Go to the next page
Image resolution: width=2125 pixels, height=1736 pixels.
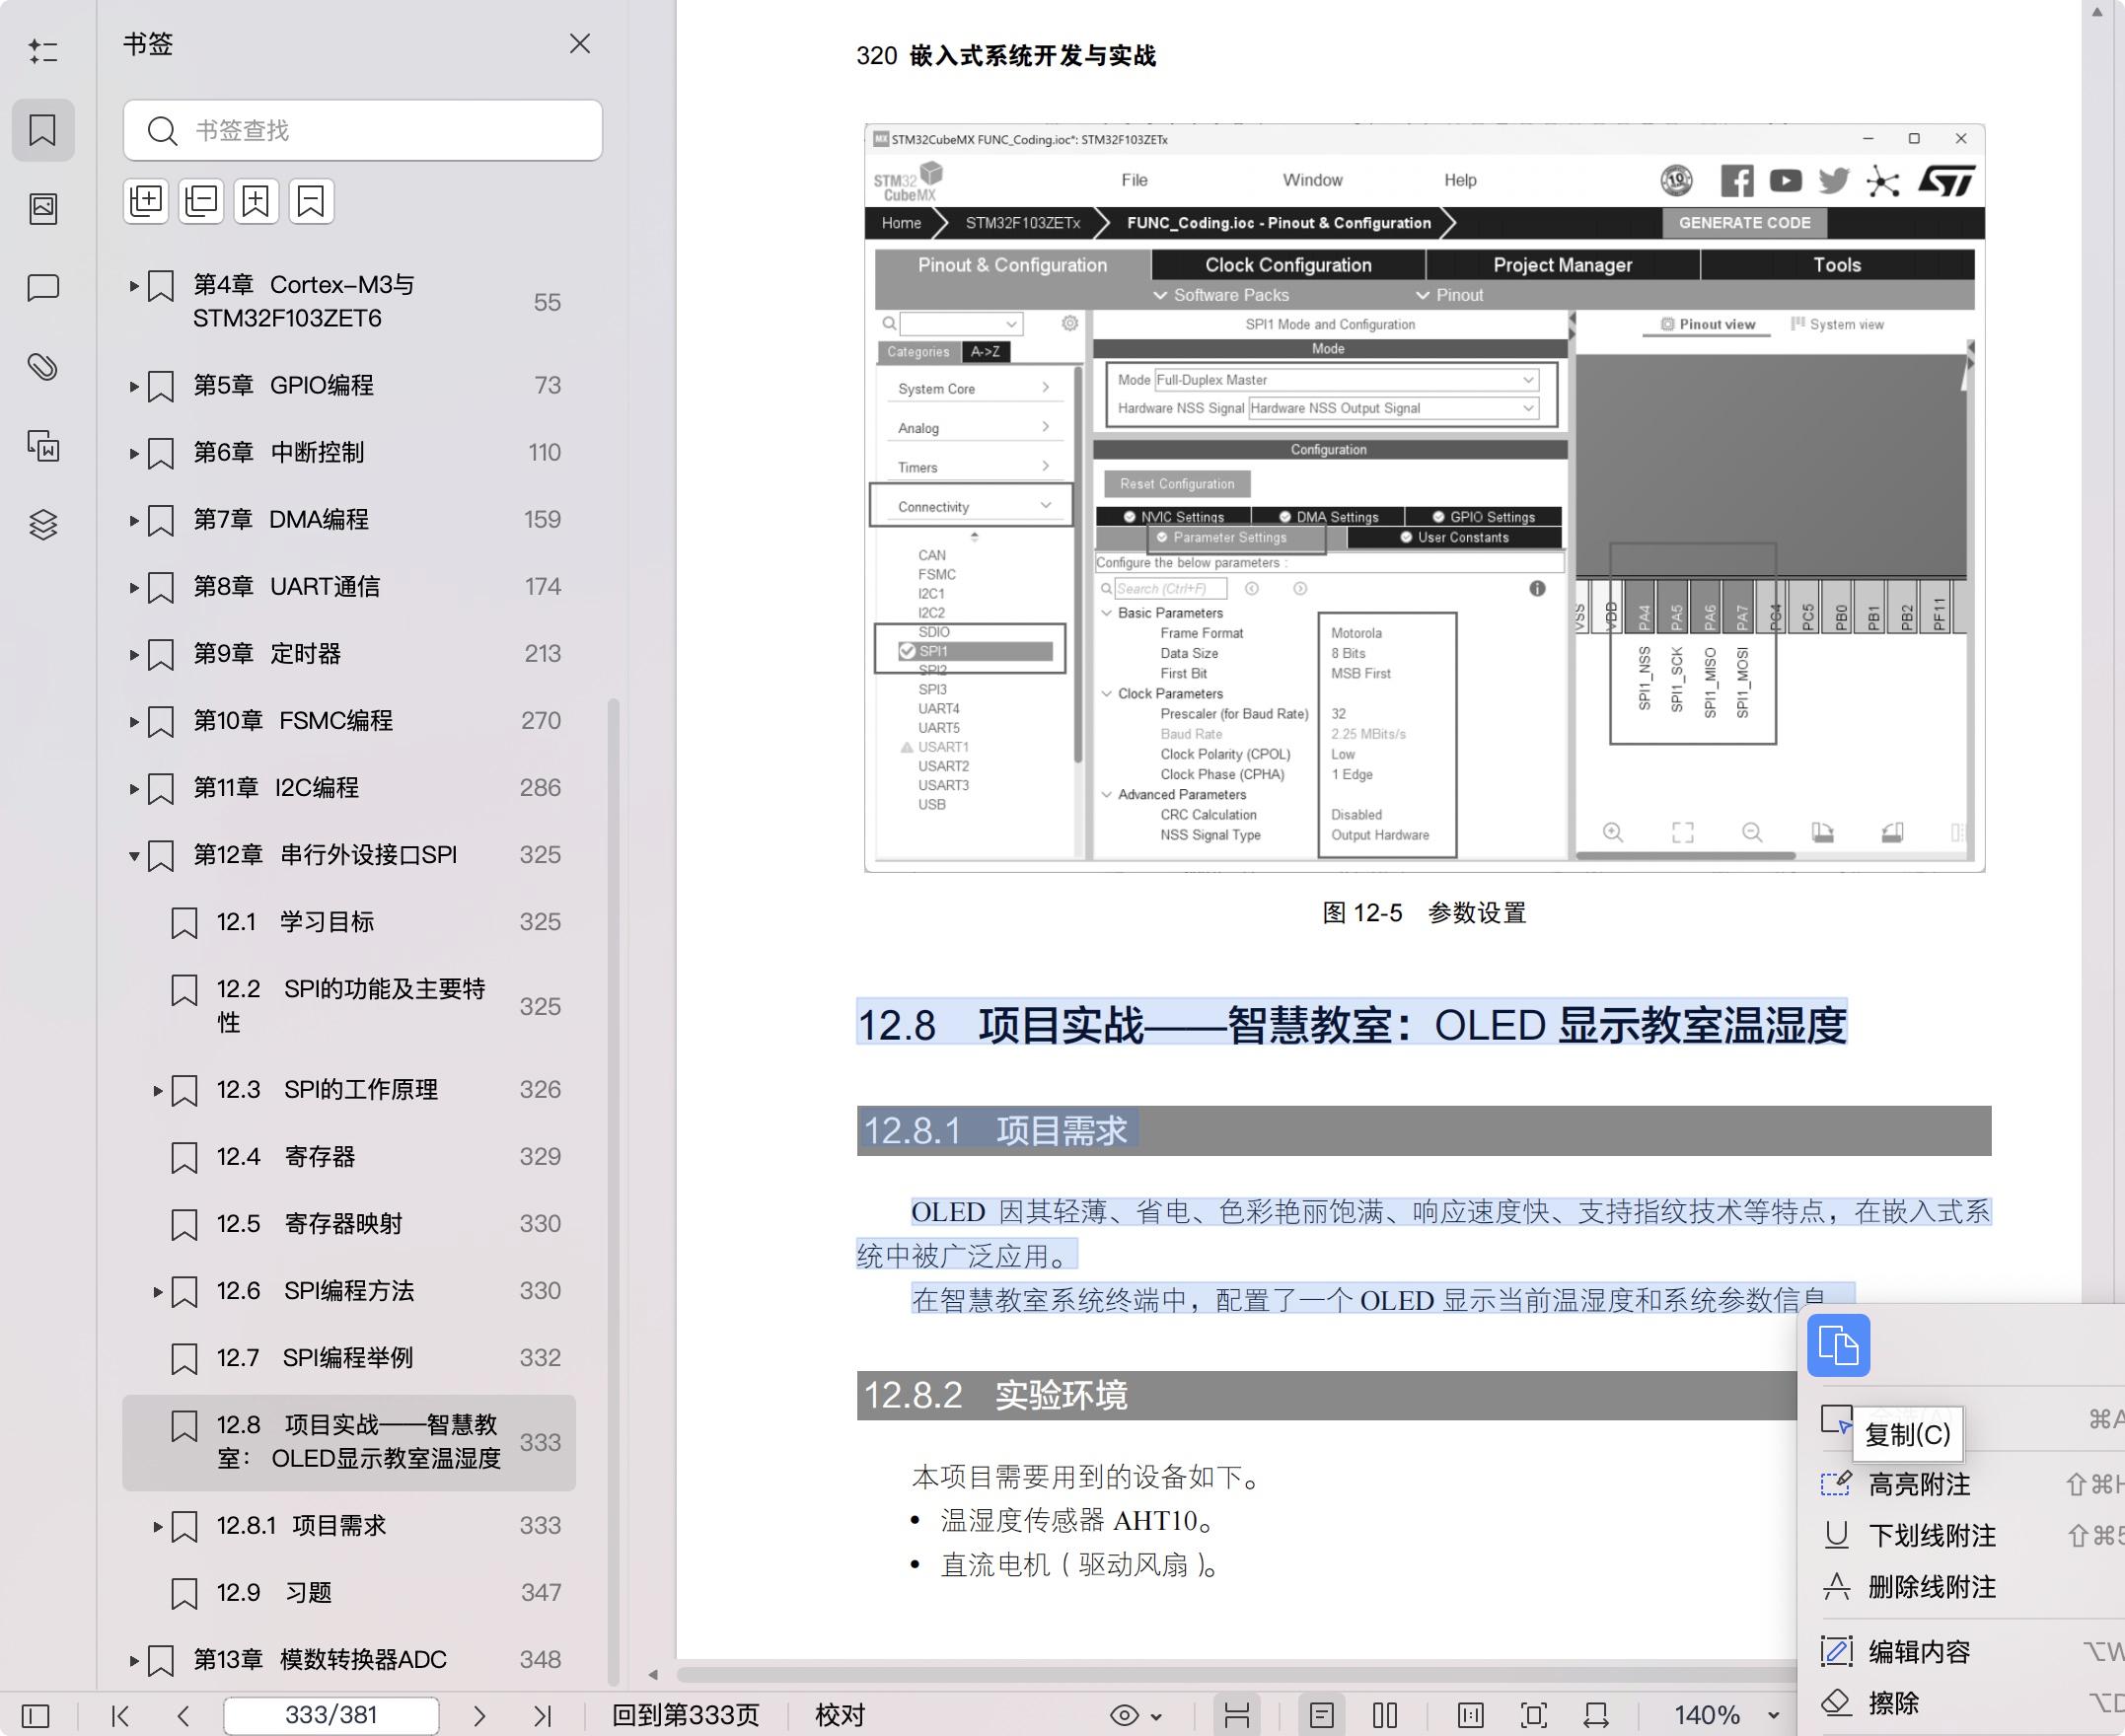click(x=479, y=1716)
